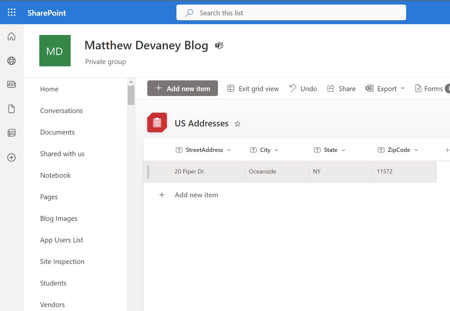450x311 pixels.
Task: Click the Home icon in left rail
Action: (11, 36)
